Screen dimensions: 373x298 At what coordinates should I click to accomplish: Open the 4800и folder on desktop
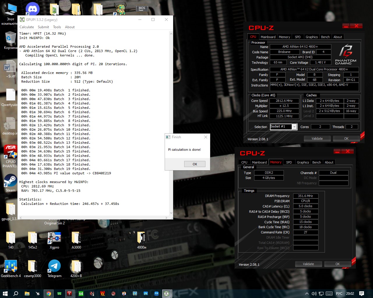coord(142,240)
